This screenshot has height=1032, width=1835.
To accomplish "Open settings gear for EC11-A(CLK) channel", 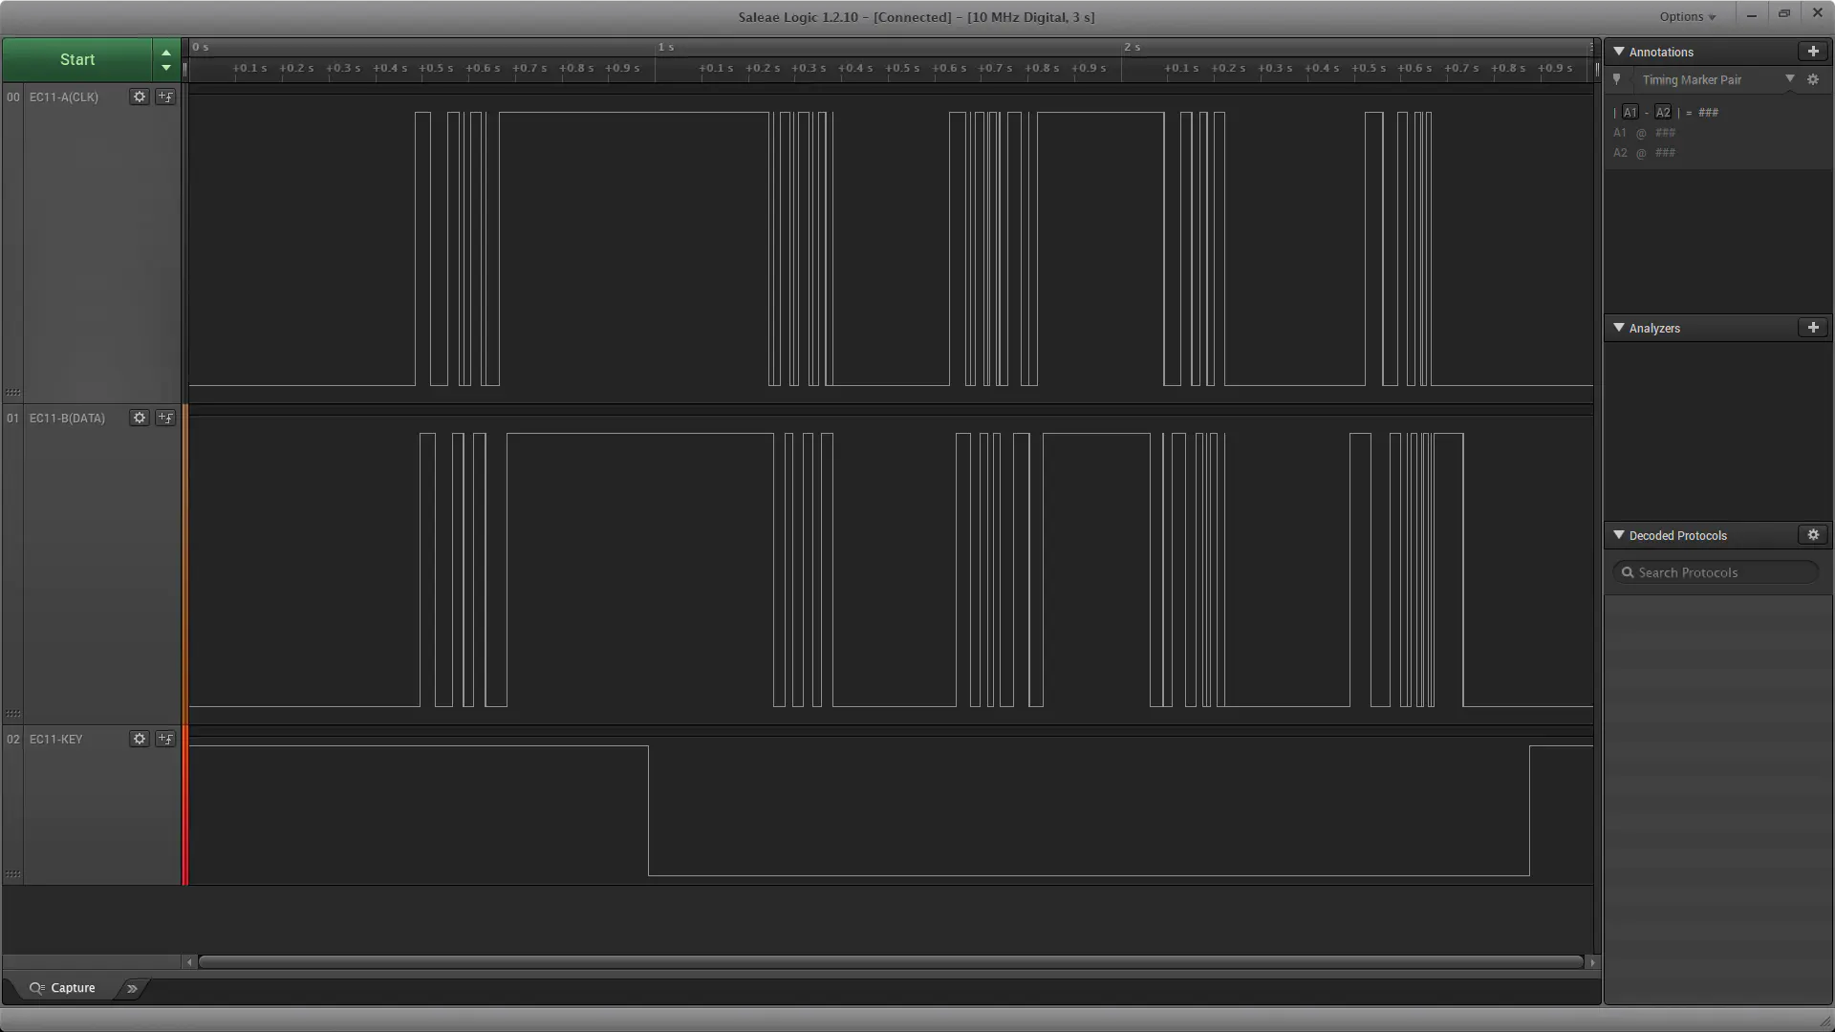I will coord(140,97).
